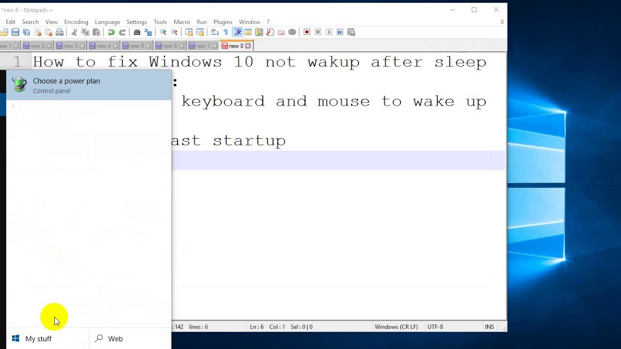The width and height of the screenshot is (621, 349).
Task: Click the macro Playback icon
Action: 329,32
